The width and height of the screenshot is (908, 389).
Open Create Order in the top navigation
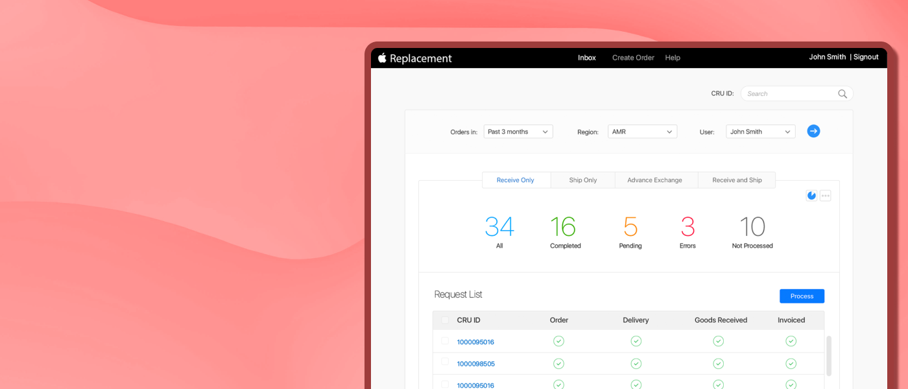[x=633, y=58]
